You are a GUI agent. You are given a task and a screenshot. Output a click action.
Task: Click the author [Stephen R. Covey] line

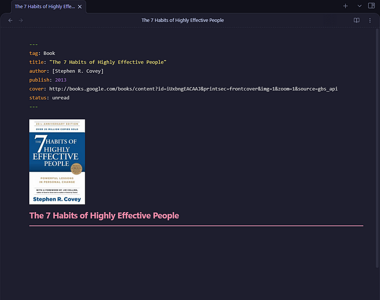point(66,71)
